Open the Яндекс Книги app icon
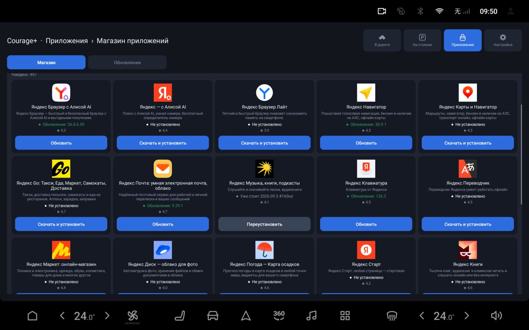529x330 pixels. (468, 250)
